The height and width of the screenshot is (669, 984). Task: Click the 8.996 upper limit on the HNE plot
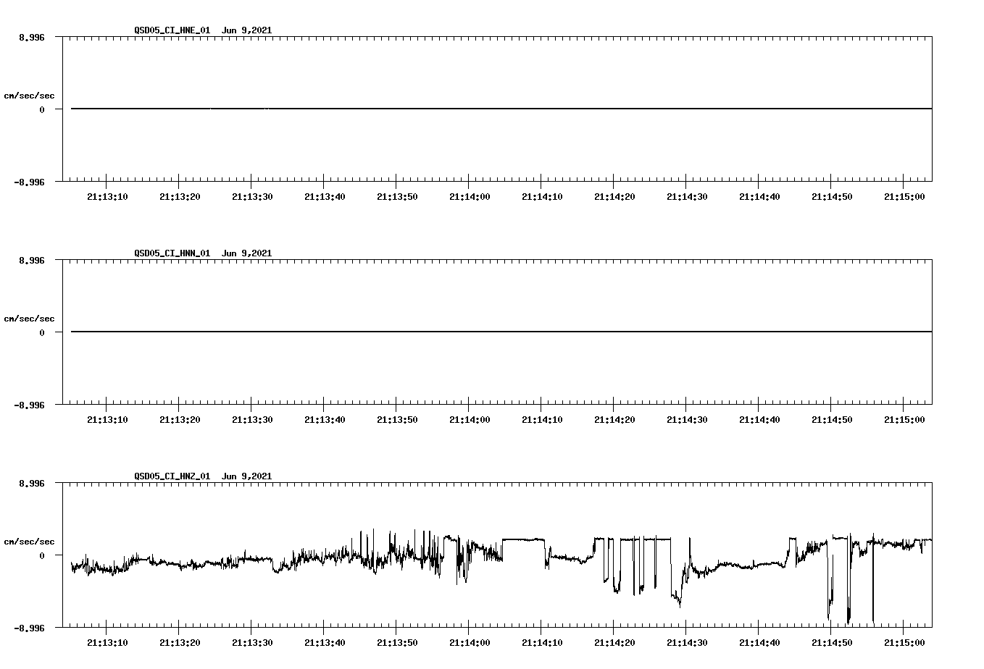pyautogui.click(x=32, y=38)
